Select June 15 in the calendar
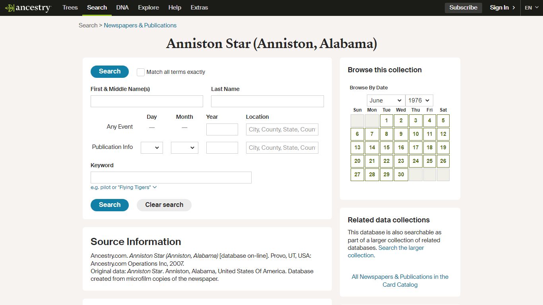This screenshot has height=305, width=543. [x=386, y=148]
